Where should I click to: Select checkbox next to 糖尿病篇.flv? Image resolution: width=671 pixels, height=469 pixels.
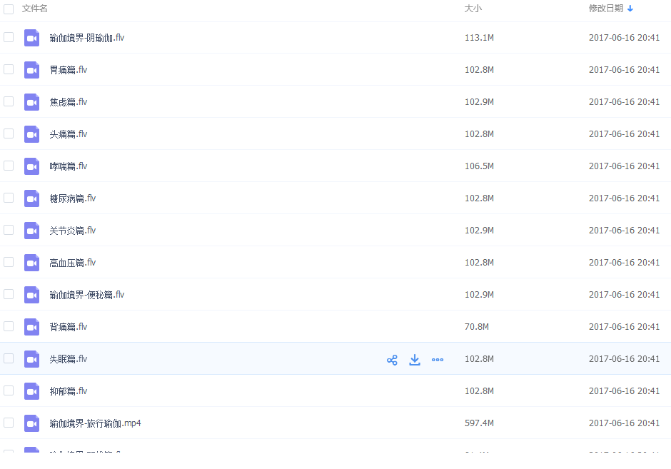(x=9, y=198)
